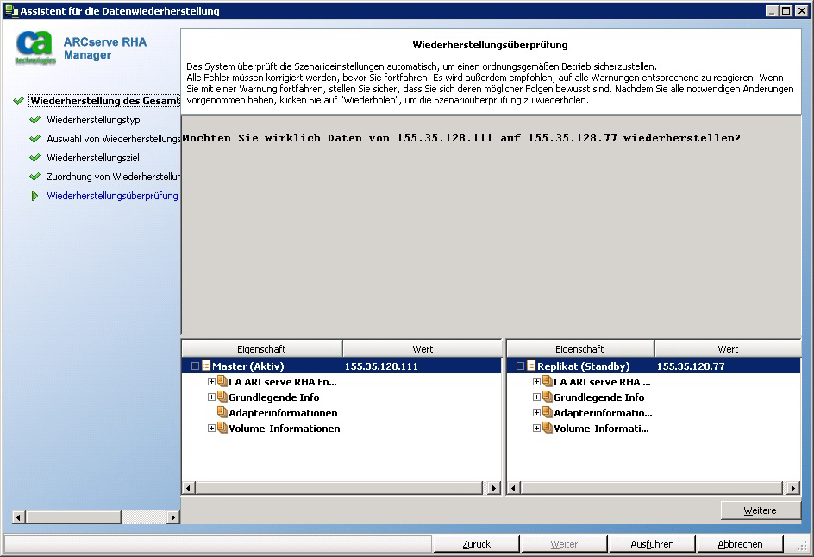The image size is (814, 557).
Task: Click the Weitere button
Action: (x=760, y=510)
